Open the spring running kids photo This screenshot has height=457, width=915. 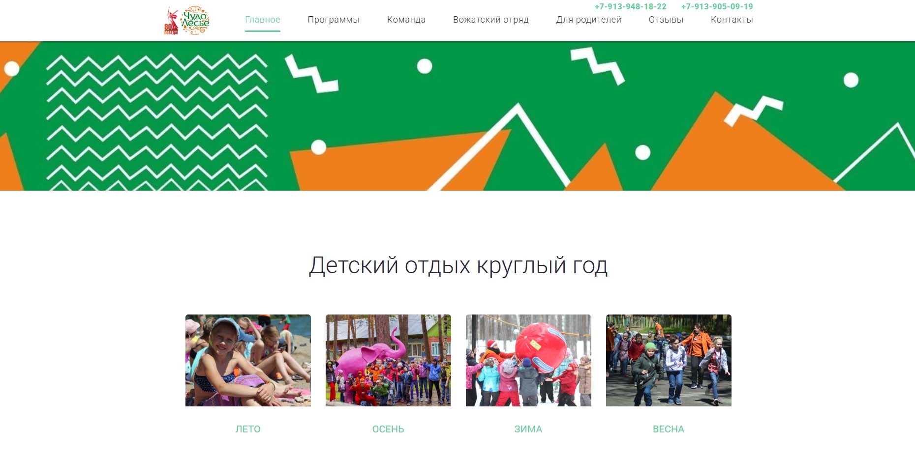669,360
